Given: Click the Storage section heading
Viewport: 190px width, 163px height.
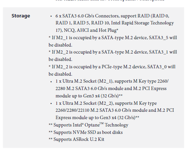Looking at the screenshot, I should pos(21,16).
